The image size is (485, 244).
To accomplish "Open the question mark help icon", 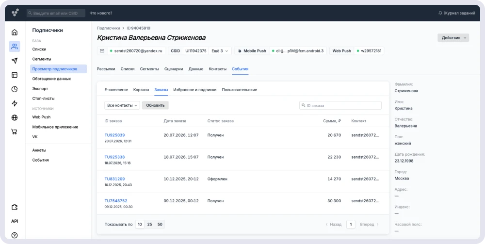I will click(15, 235).
